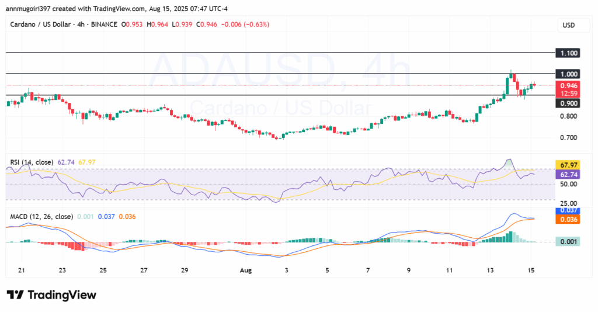Image resolution: width=598 pixels, height=312 pixels.
Task: Click the date label 9 on time axis
Action: click(409, 271)
